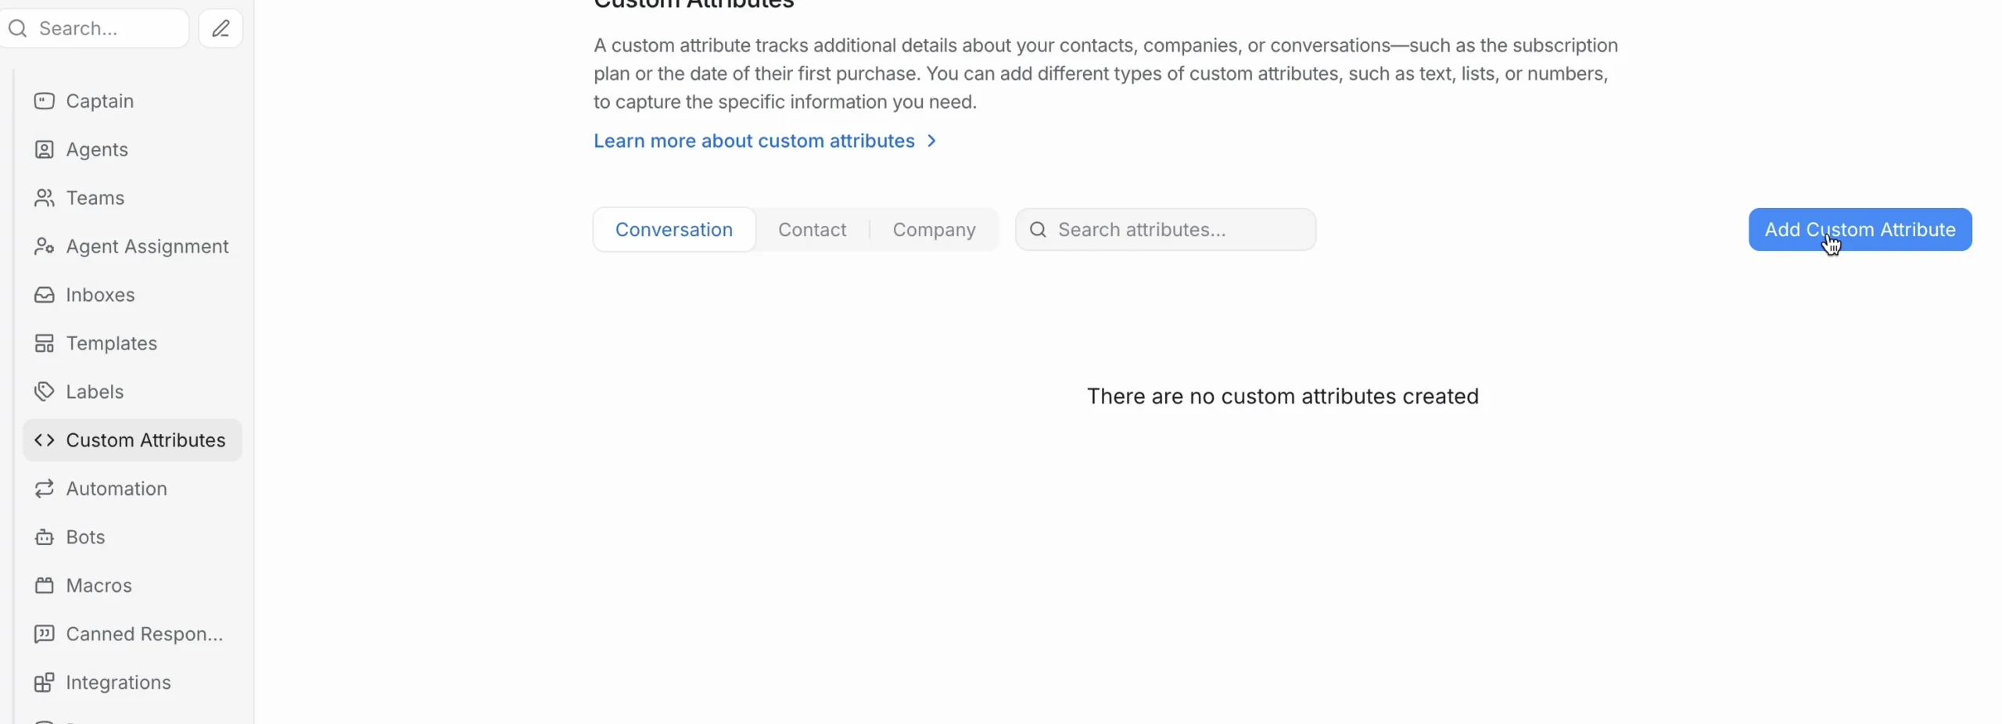Click the Agents person icon
This screenshot has height=724, width=2002.
pos(45,149)
